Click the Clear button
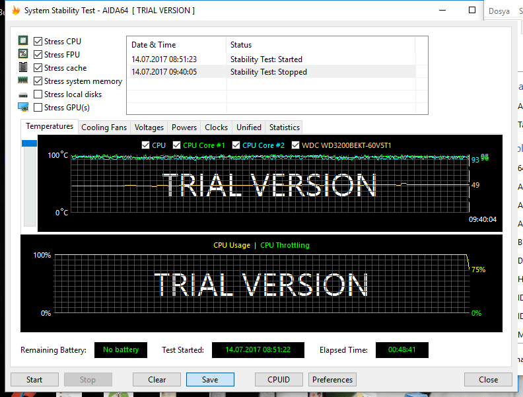This screenshot has height=397, width=523. pos(157,380)
